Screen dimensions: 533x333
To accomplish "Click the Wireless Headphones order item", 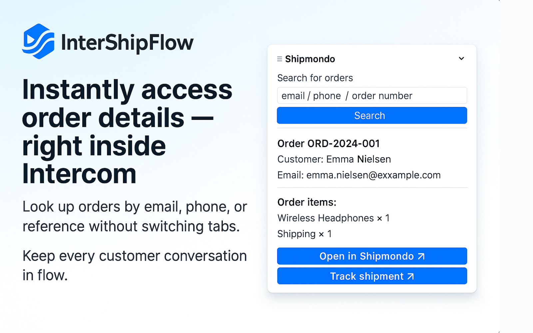I will (x=333, y=218).
